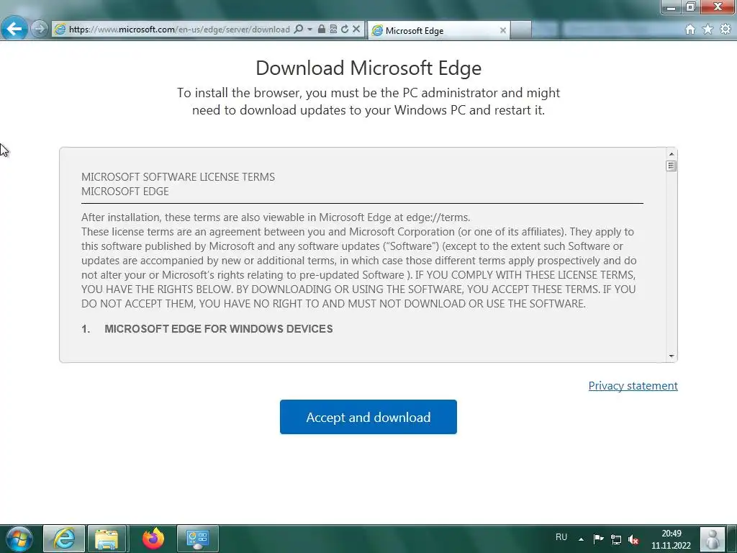
Task: Click the URL address field
Action: [179, 29]
